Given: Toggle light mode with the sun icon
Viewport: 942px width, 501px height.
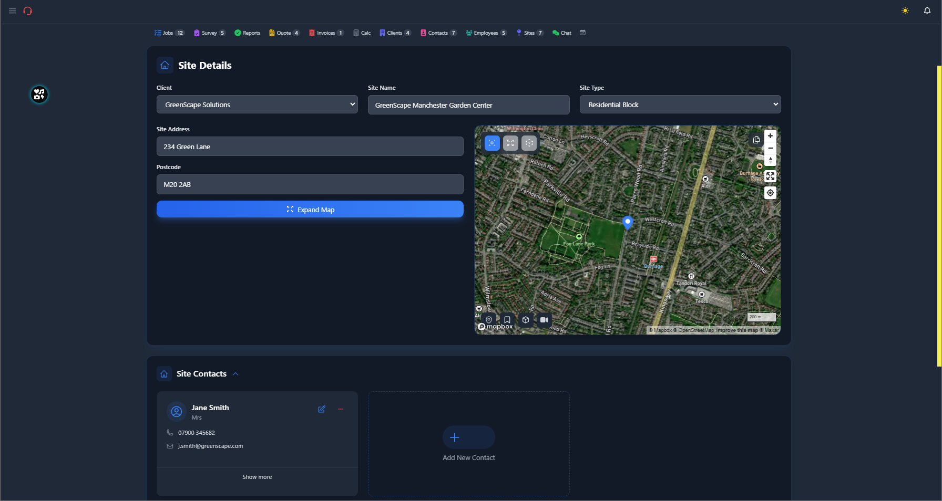Looking at the screenshot, I should click(x=905, y=11).
